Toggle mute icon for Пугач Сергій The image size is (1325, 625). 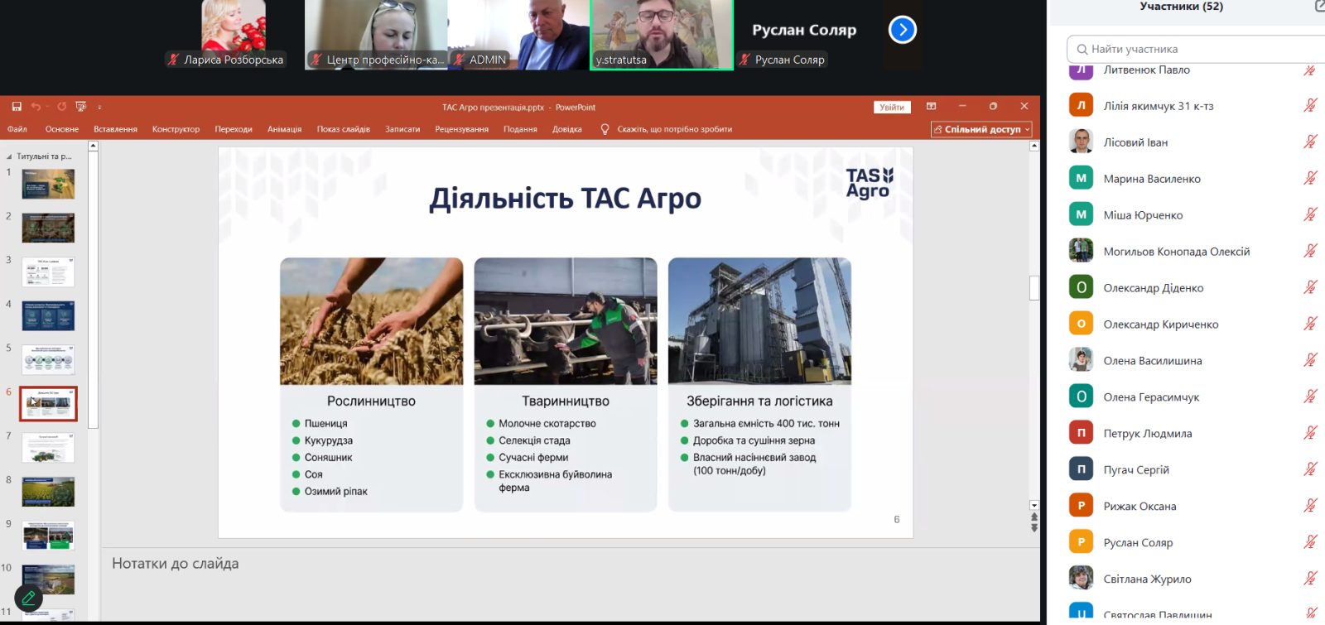[1310, 469]
